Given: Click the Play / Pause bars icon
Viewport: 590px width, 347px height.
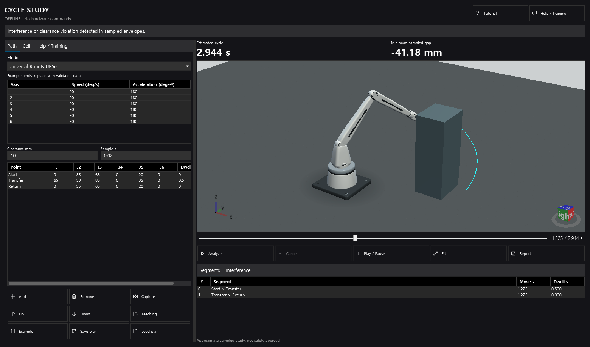Looking at the screenshot, I should [x=358, y=253].
